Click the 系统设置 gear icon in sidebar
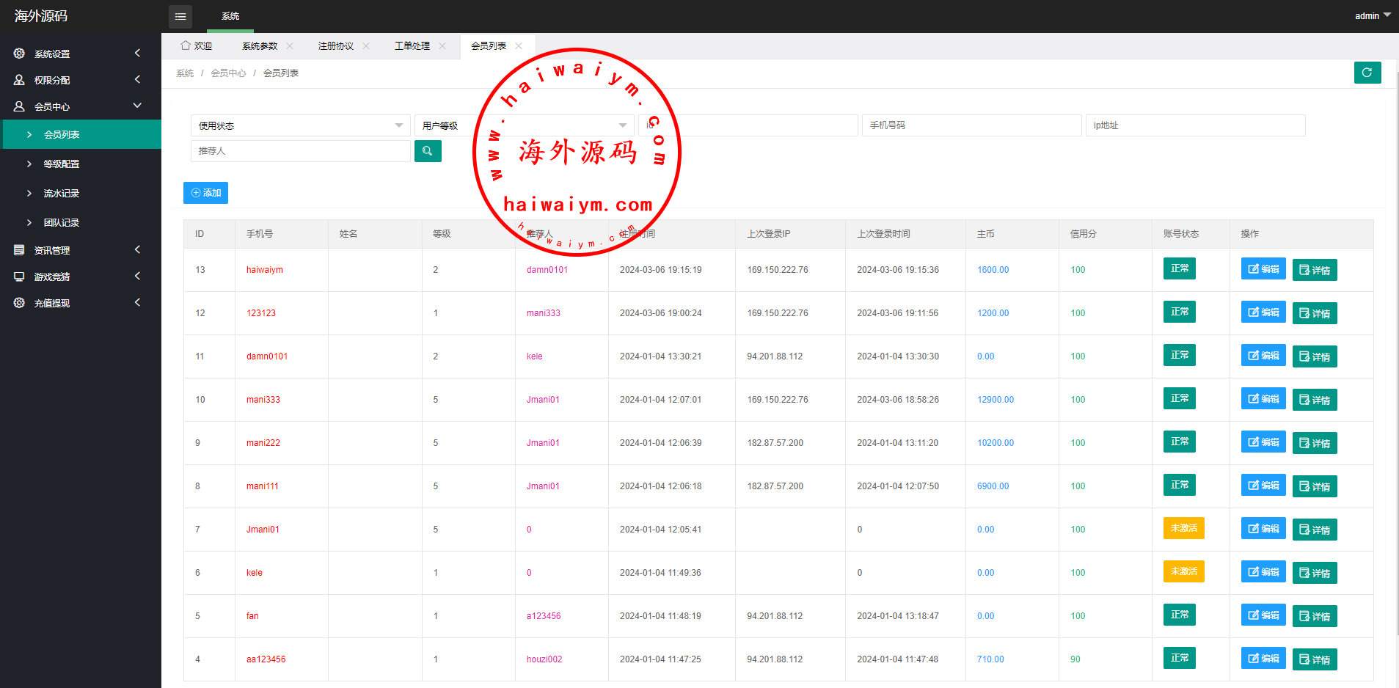The width and height of the screenshot is (1399, 688). 19,54
